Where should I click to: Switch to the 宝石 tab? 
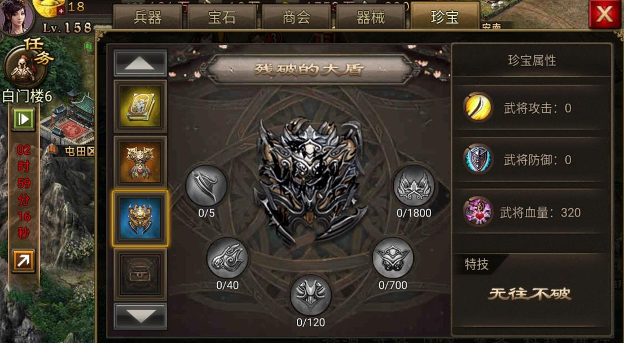coord(222,17)
